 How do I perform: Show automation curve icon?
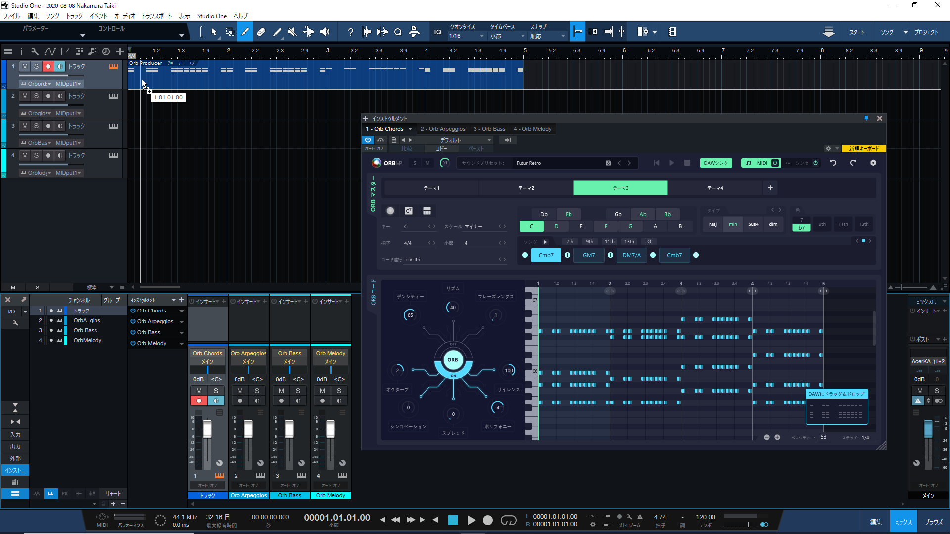click(50, 51)
